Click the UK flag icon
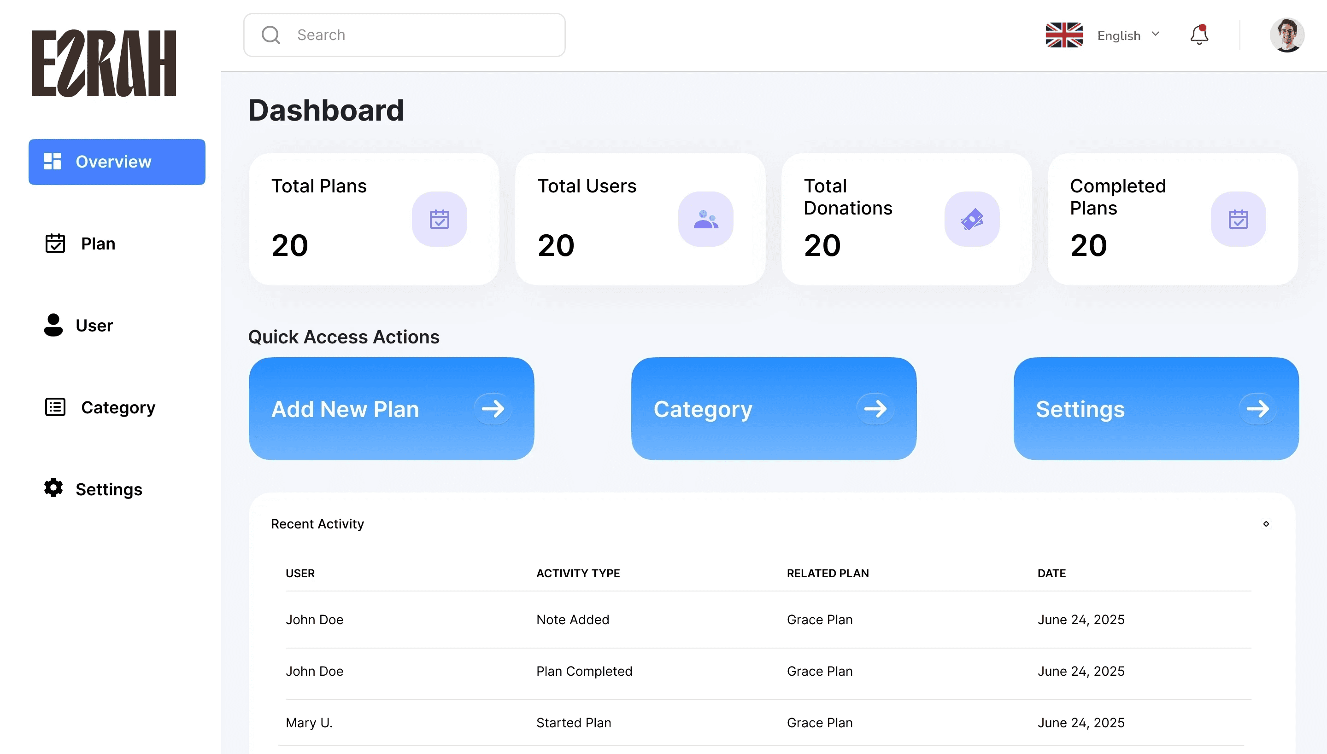This screenshot has height=754, width=1327. point(1063,35)
